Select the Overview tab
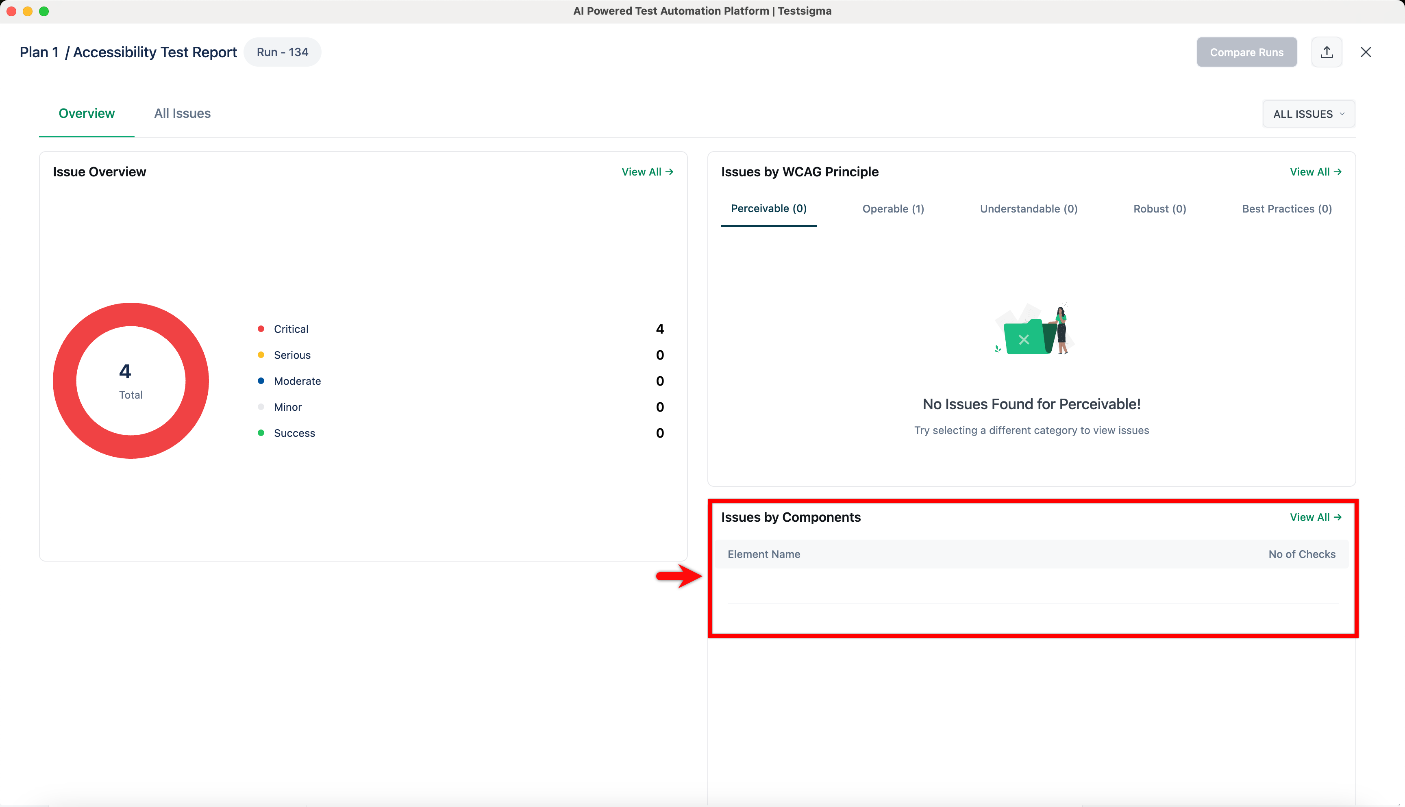This screenshot has height=807, width=1405. 87,114
